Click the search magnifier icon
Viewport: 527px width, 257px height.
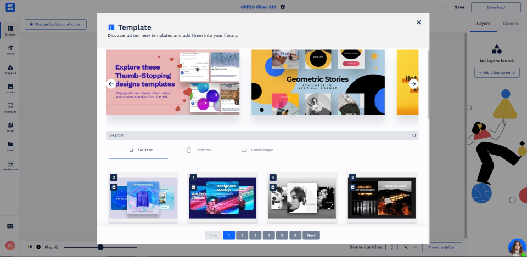pos(414,135)
